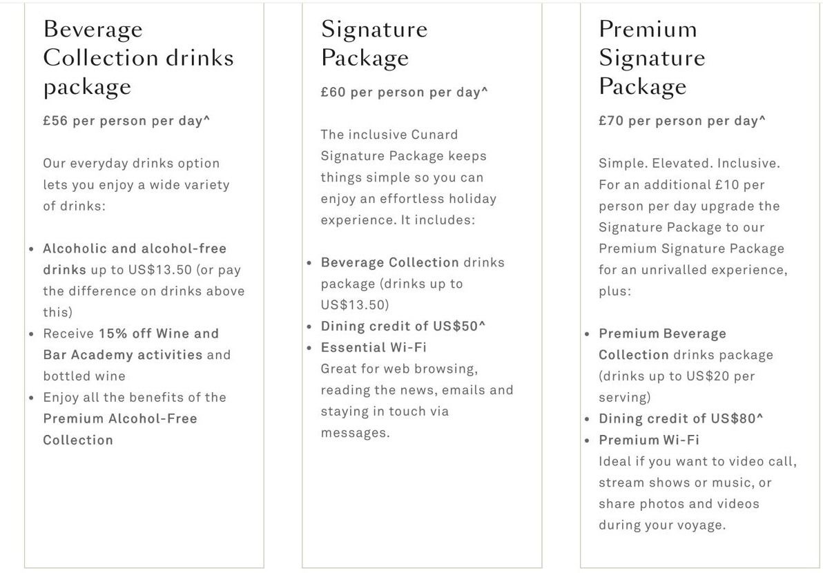The height and width of the screenshot is (573, 823).
Task: Click "Dining credit of US$80" bullet
Action: click(681, 419)
